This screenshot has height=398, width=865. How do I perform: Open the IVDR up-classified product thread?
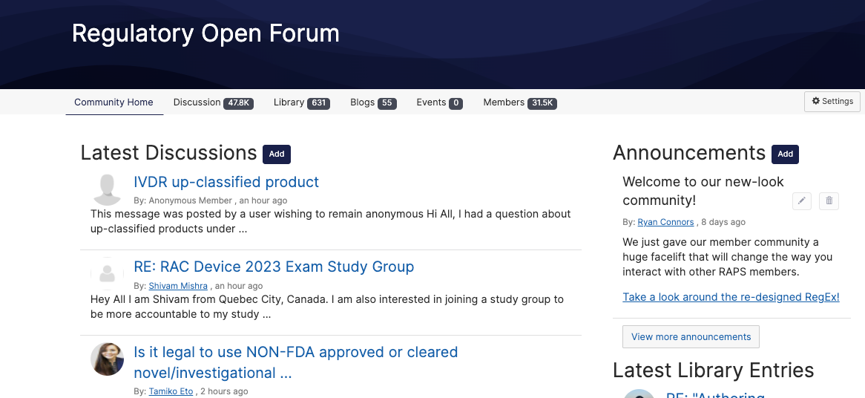(226, 182)
